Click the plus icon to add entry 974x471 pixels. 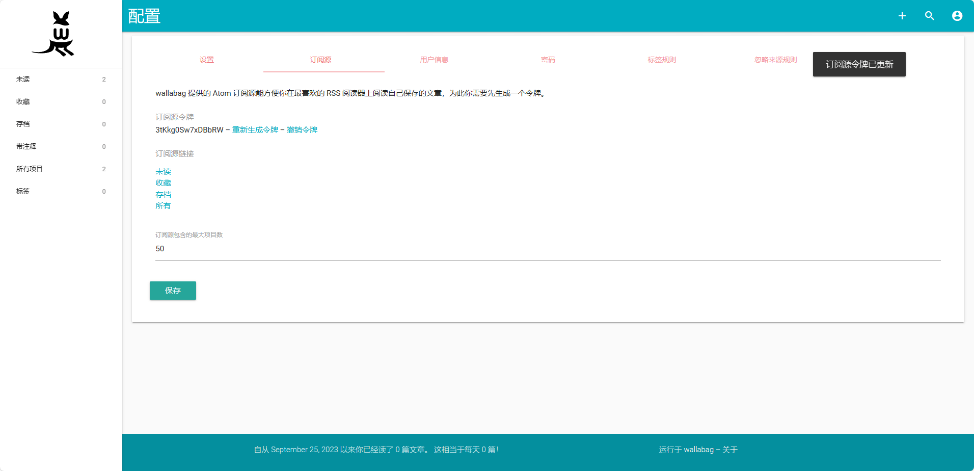point(902,16)
